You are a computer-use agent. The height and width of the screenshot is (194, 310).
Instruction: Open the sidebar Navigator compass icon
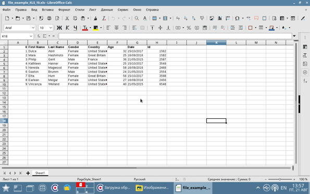pos(305,72)
